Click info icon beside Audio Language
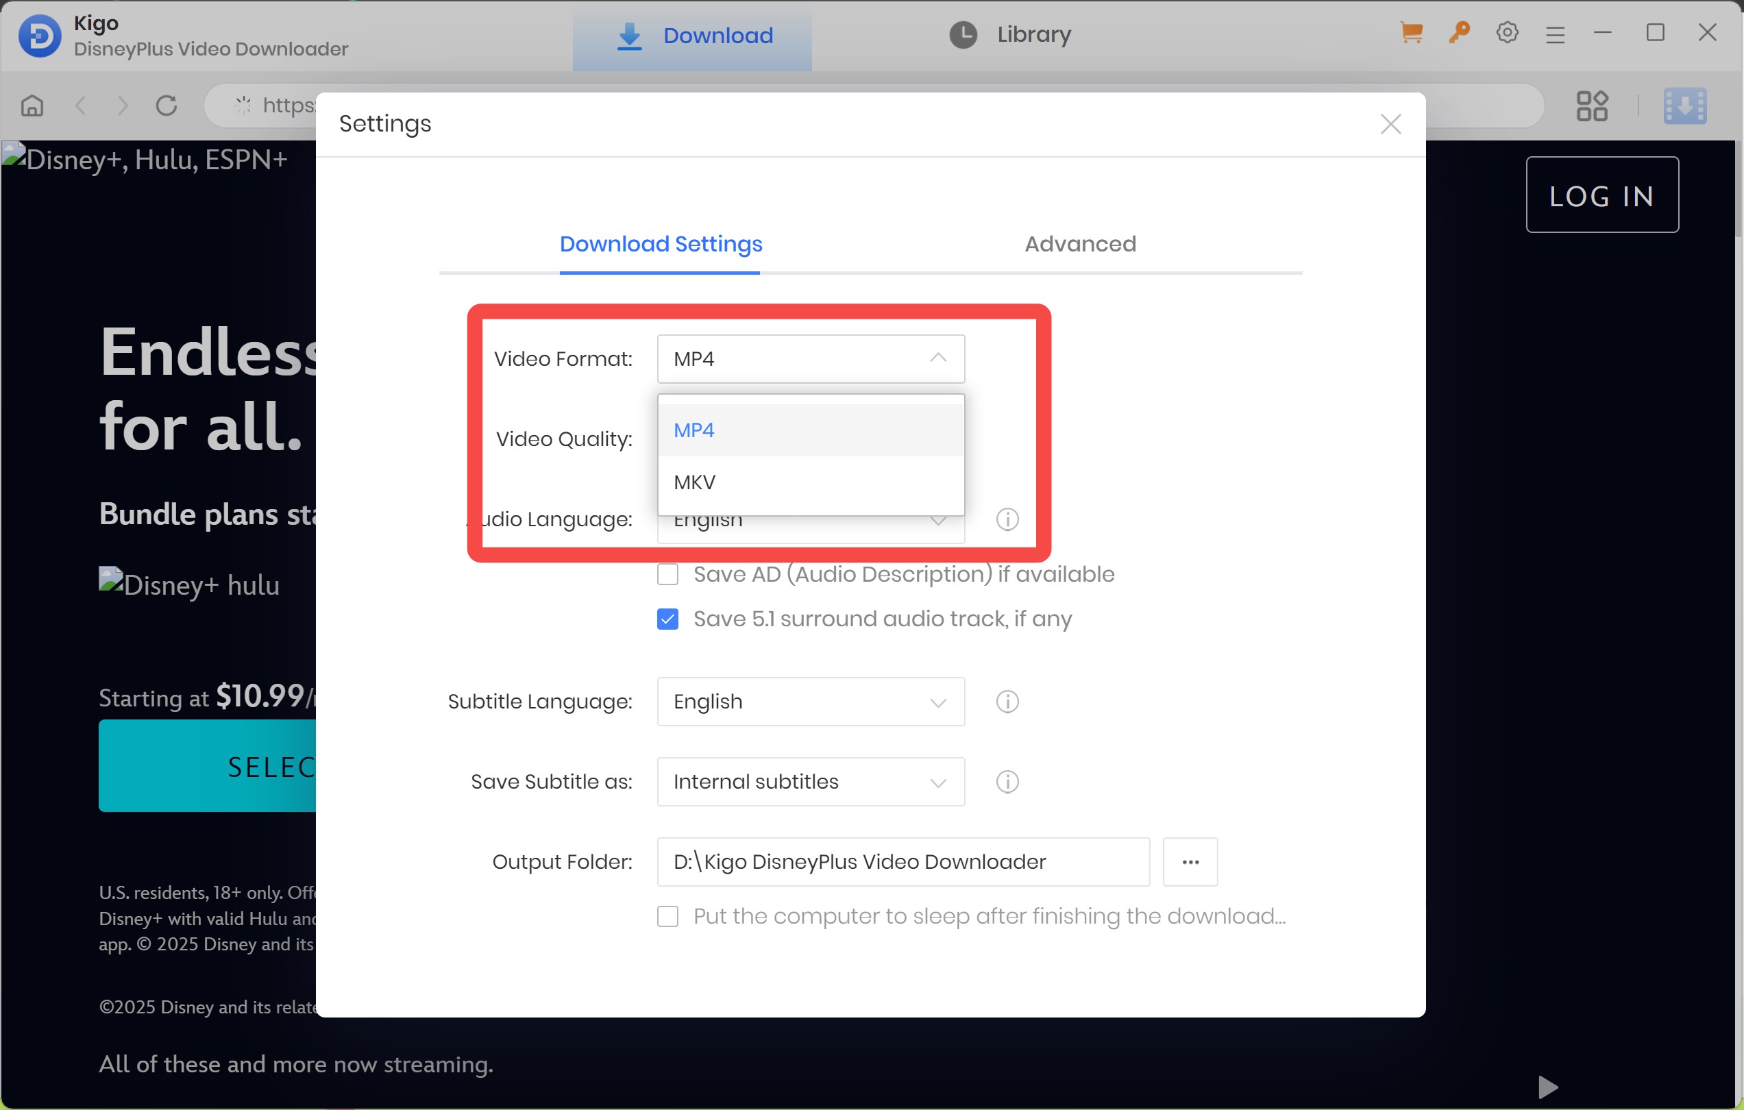The image size is (1744, 1110). click(x=1007, y=519)
